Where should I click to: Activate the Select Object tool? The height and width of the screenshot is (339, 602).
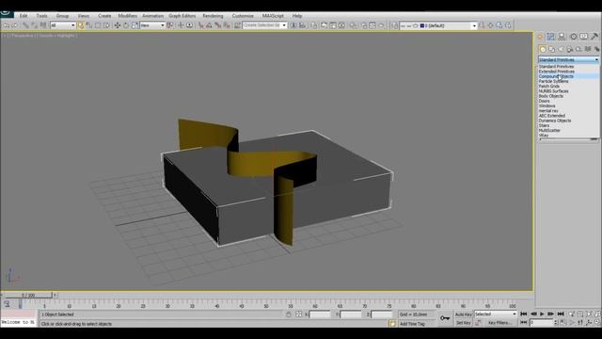(x=81, y=25)
